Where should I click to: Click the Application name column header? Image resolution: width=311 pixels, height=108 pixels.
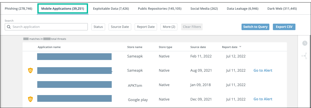tap(49, 47)
